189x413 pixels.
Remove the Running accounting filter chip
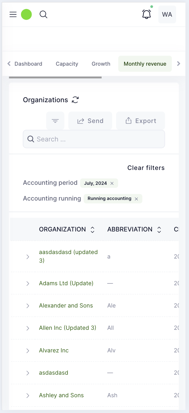(136, 199)
